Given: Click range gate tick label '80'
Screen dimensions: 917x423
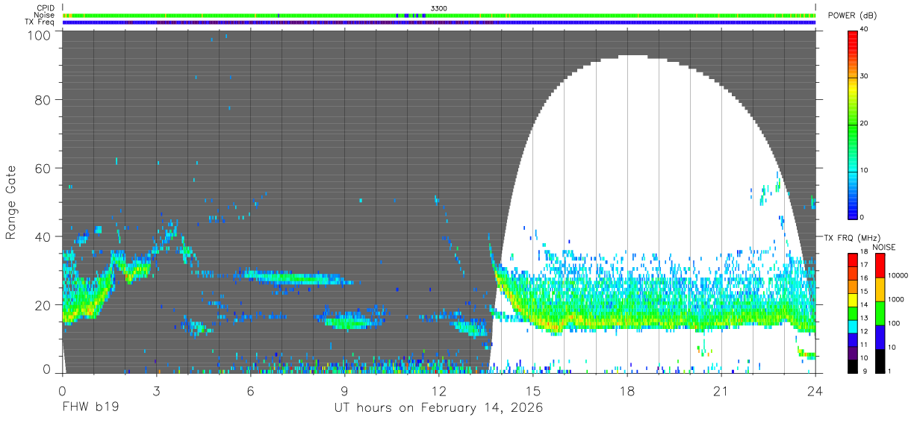Looking at the screenshot, I should (x=44, y=101).
